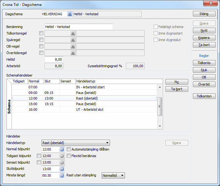Open the Övertidsregel lookup binoculars icon
Screen dimensions: 220x186
click(x=73, y=53)
